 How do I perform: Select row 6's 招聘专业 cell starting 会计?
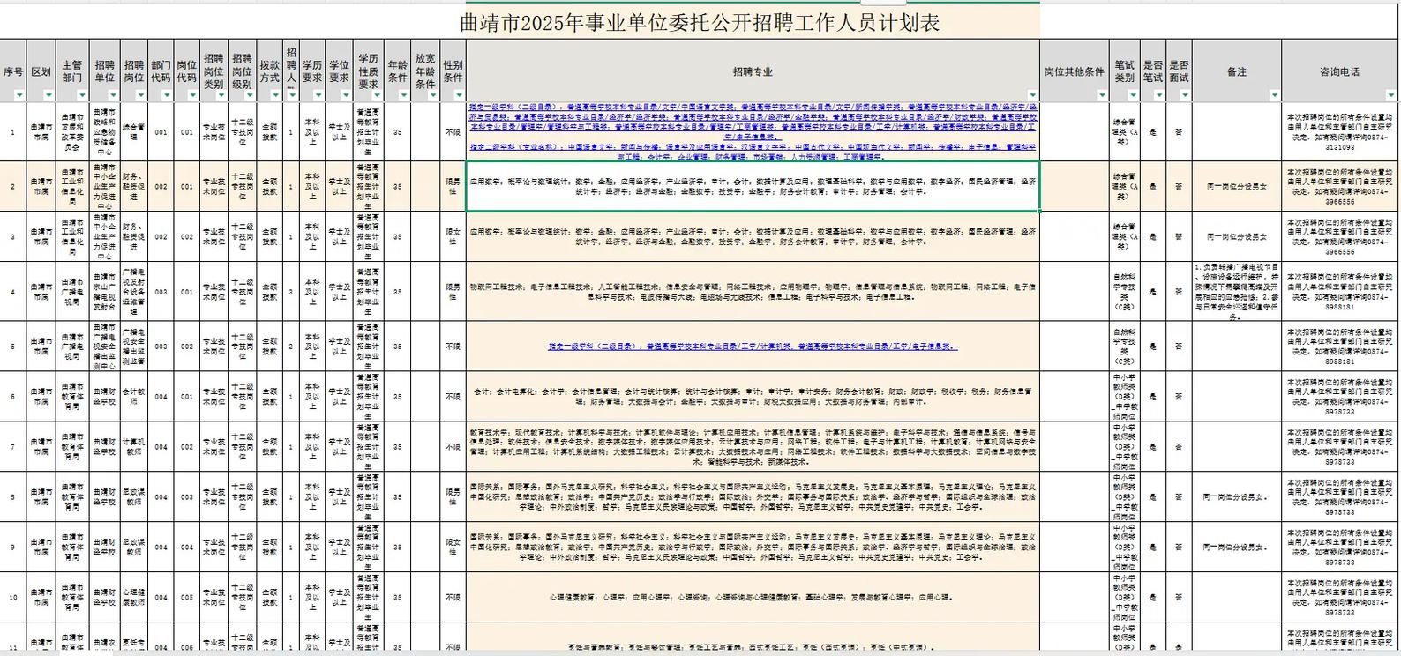(x=753, y=397)
